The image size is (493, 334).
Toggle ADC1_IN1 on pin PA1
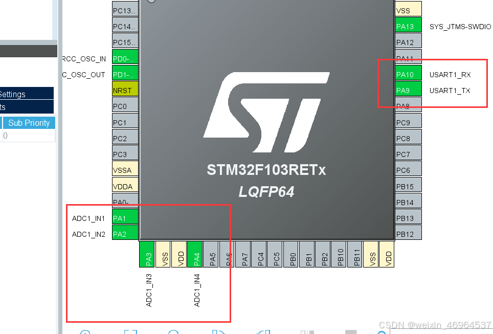click(x=124, y=218)
